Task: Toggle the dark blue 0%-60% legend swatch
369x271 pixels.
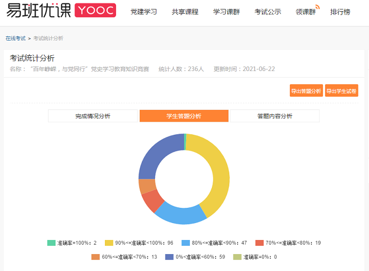Action: [x=169, y=257]
